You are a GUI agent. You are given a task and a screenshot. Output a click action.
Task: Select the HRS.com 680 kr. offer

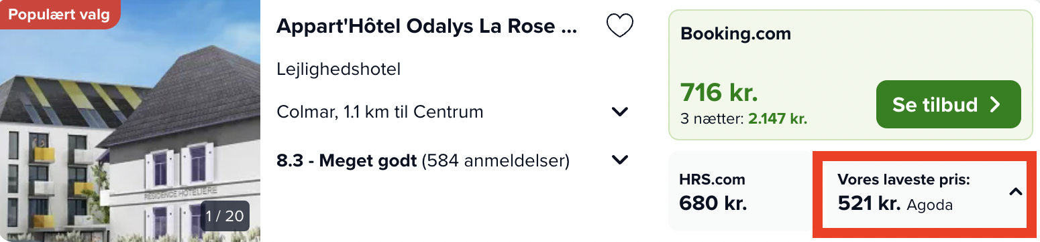(x=739, y=191)
